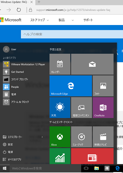Click the Windows Start button
This screenshot has width=123, height=173.
tap(5, 168)
